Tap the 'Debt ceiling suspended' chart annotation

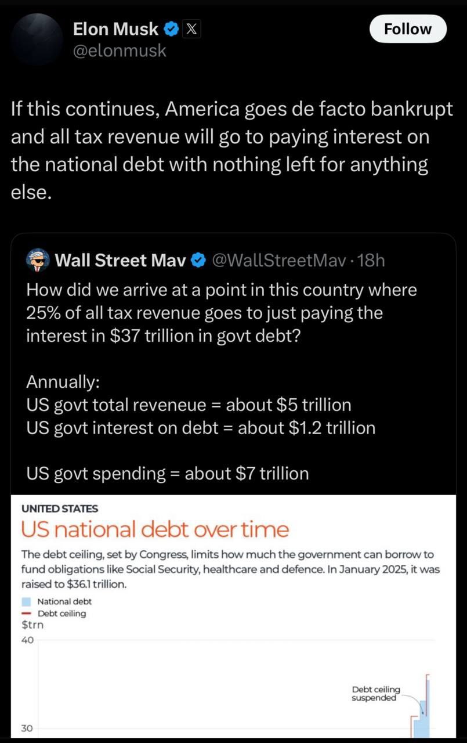tap(375, 694)
